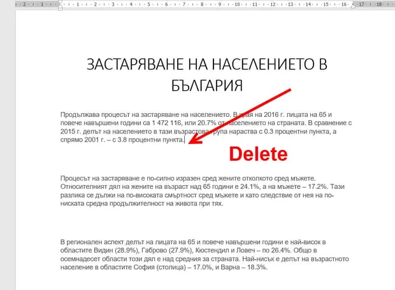Click the Right Indent marker on ruler

353,6
